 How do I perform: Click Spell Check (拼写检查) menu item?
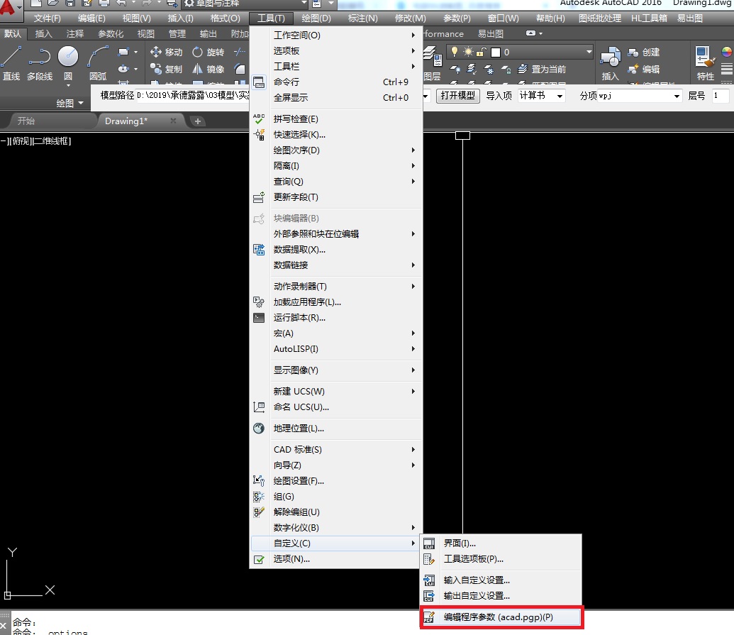pyautogui.click(x=336, y=119)
